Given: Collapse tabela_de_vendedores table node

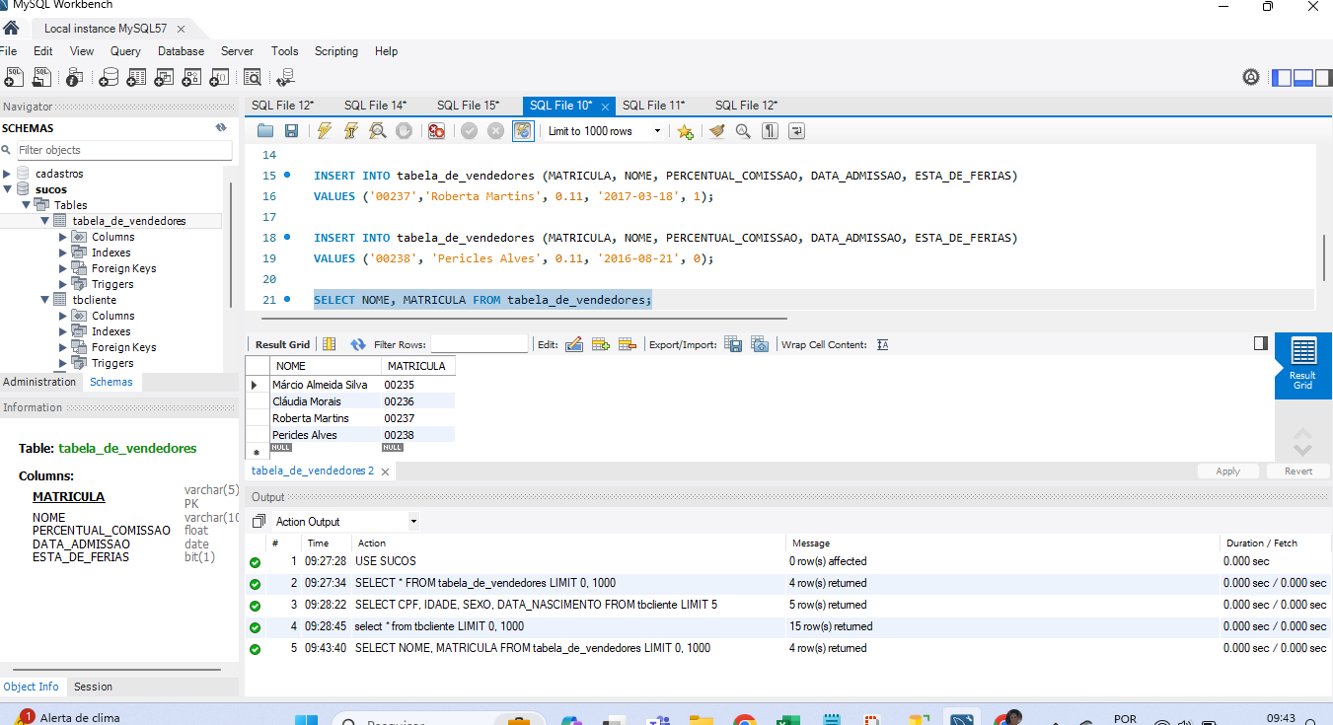Looking at the screenshot, I should [45, 221].
